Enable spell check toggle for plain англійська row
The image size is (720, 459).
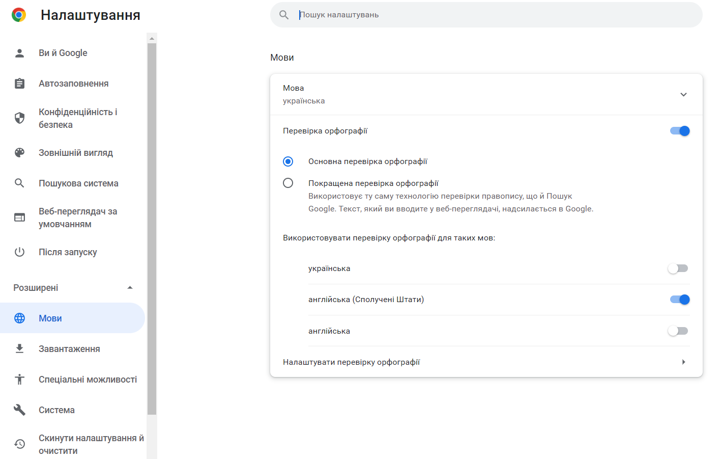point(678,331)
